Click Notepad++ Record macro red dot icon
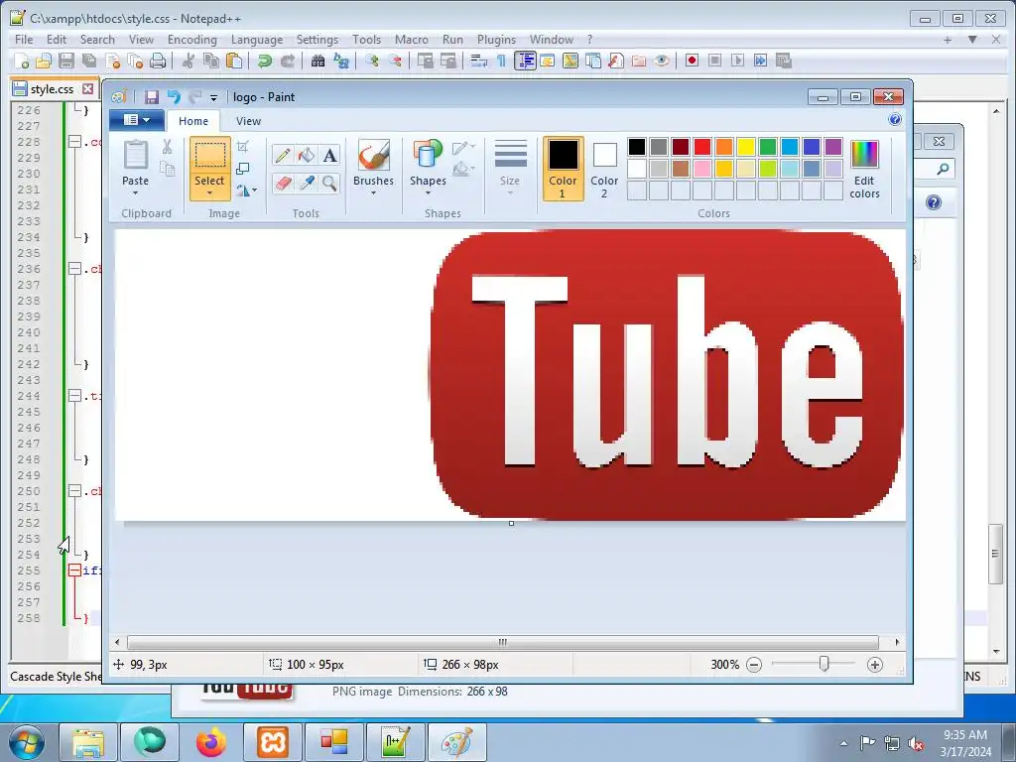 pos(692,61)
